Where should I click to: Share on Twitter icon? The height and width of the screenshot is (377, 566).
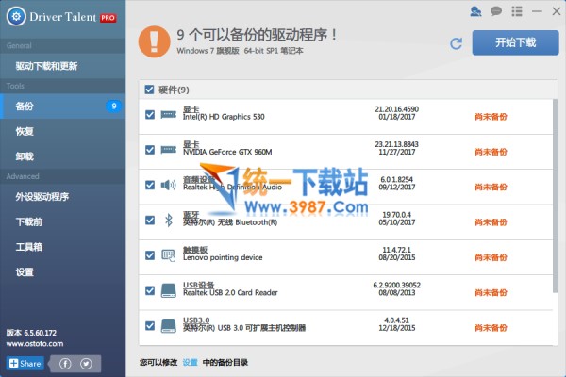(86, 364)
